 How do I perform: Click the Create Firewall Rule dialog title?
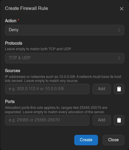click(26, 8)
